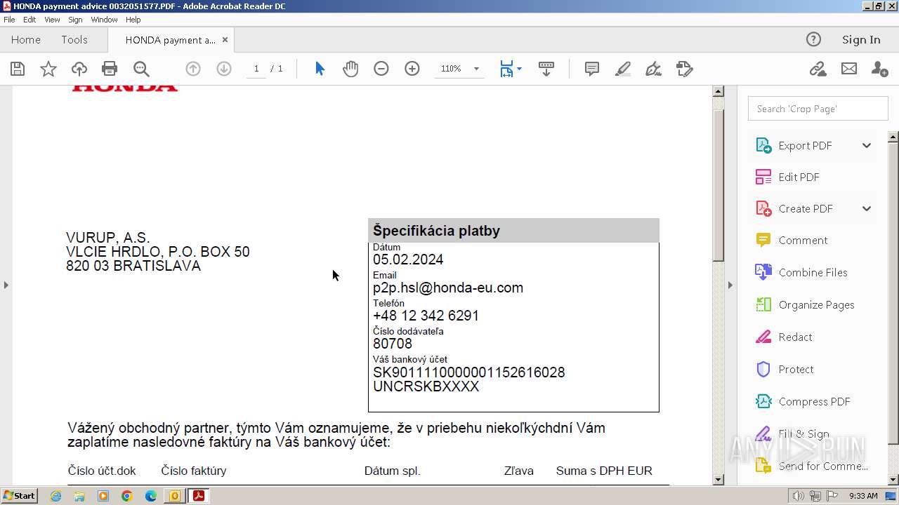Click the stamp tool icon in the toolbar

pyautogui.click(x=684, y=69)
